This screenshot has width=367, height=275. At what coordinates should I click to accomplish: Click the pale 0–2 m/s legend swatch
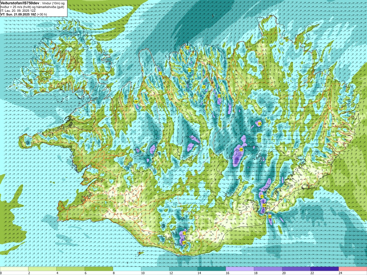coord(14,269)
